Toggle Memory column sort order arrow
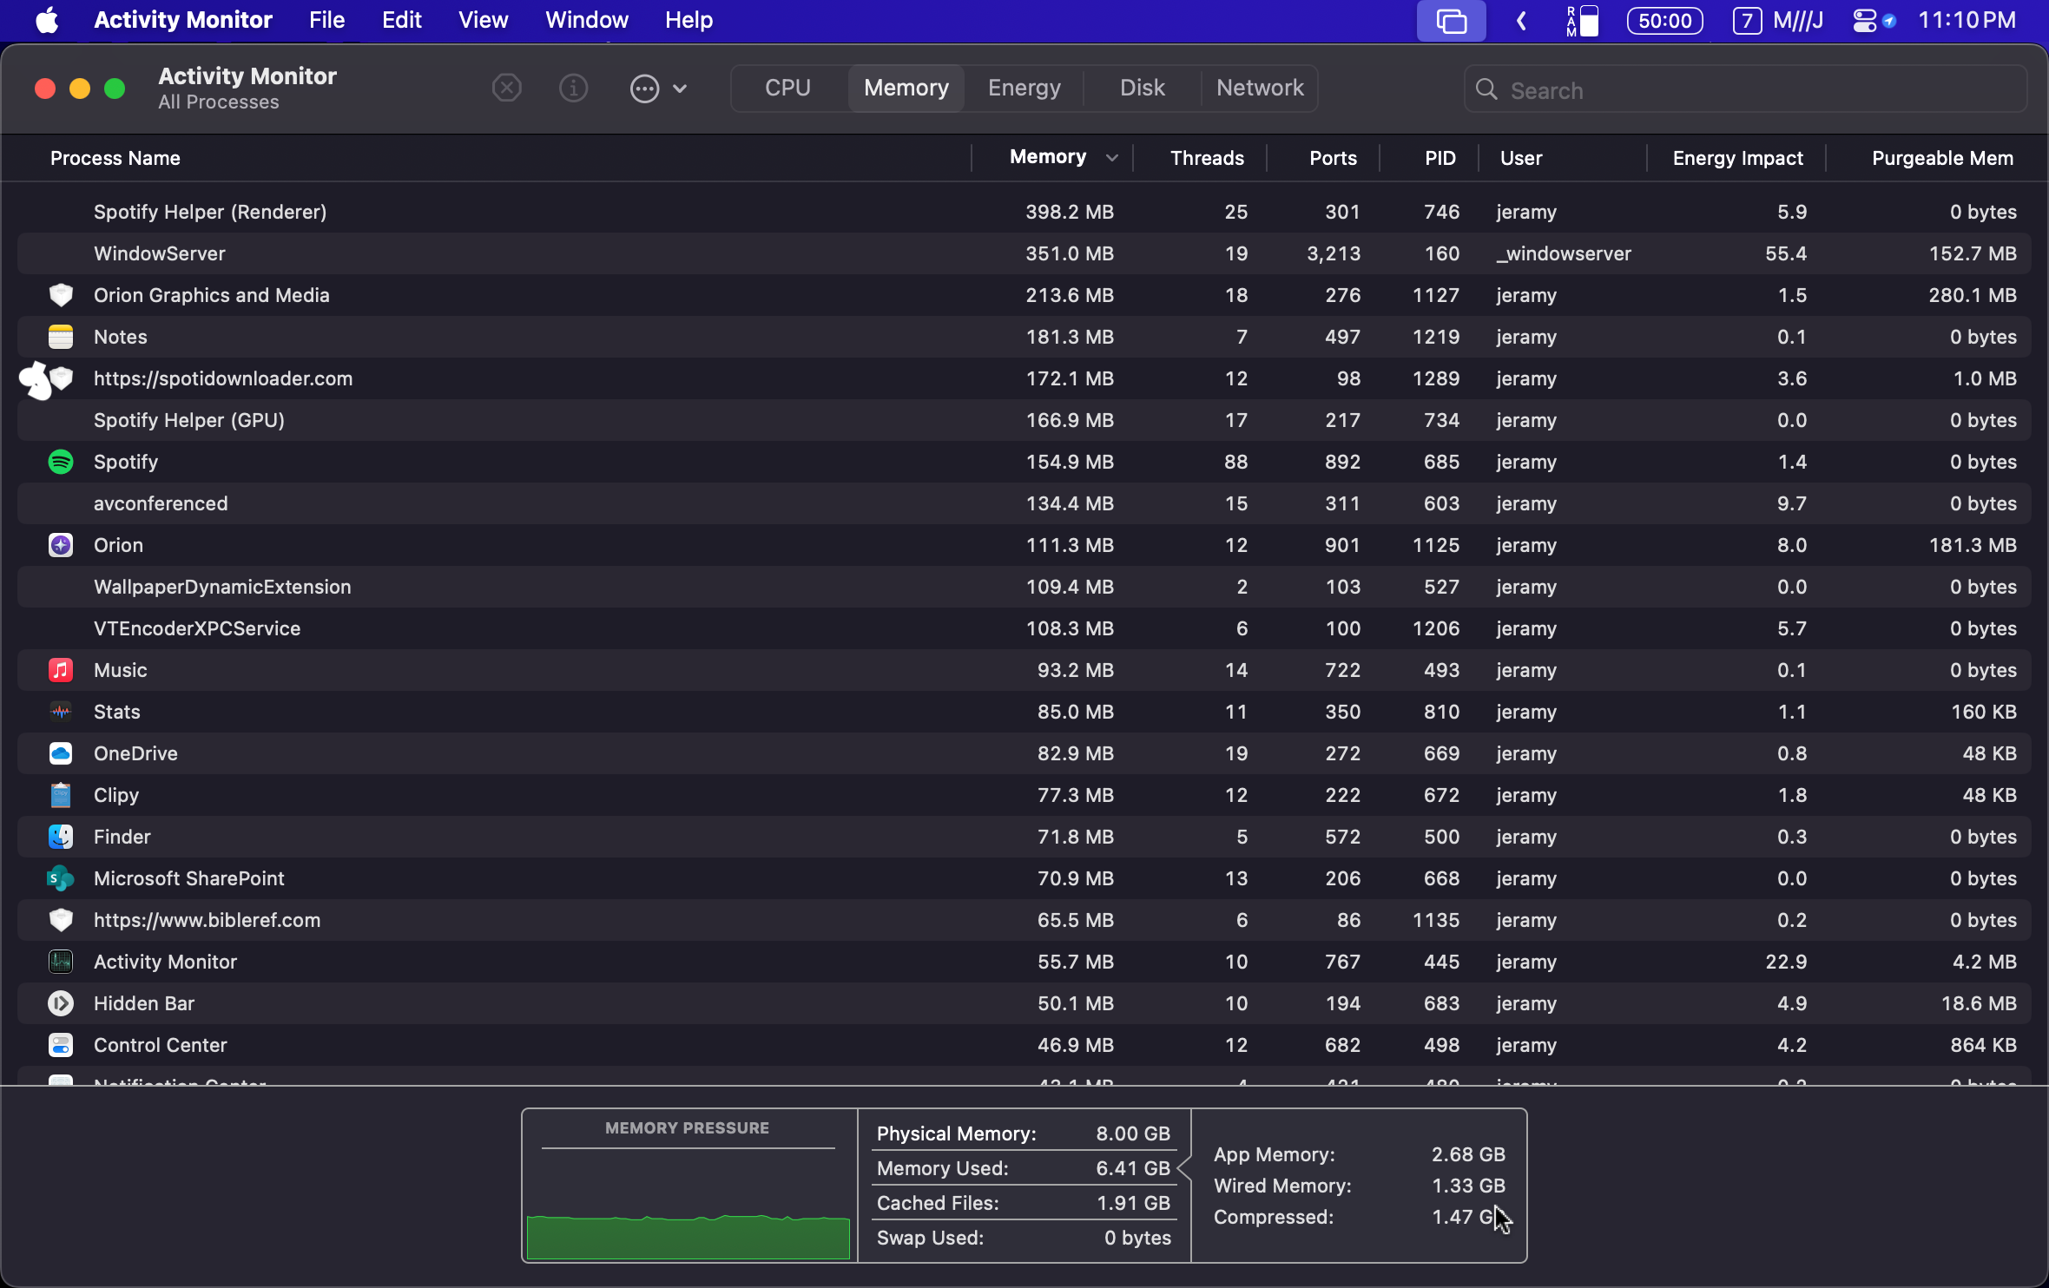The image size is (2049, 1288). pyautogui.click(x=1111, y=158)
